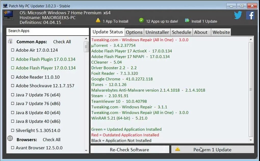Select the Adobe Flash Player 17.0.0.134 checkbox

click(x=12, y=68)
